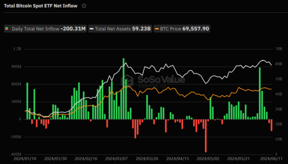Select the deepest red outflow bar near 2024/05/02
The height and width of the screenshot is (164, 288).
[206, 136]
